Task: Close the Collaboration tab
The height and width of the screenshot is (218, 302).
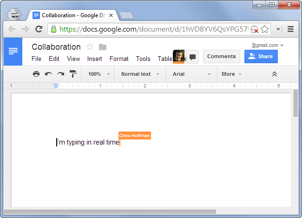Action: tap(111, 15)
